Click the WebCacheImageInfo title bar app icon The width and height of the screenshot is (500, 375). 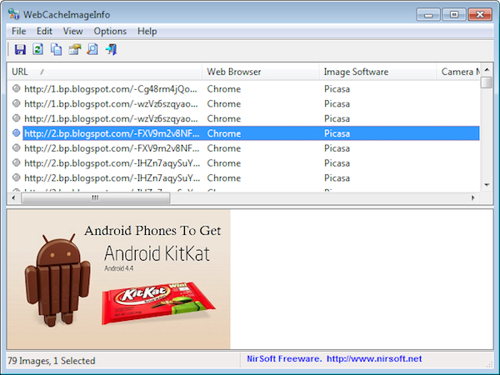(x=13, y=14)
